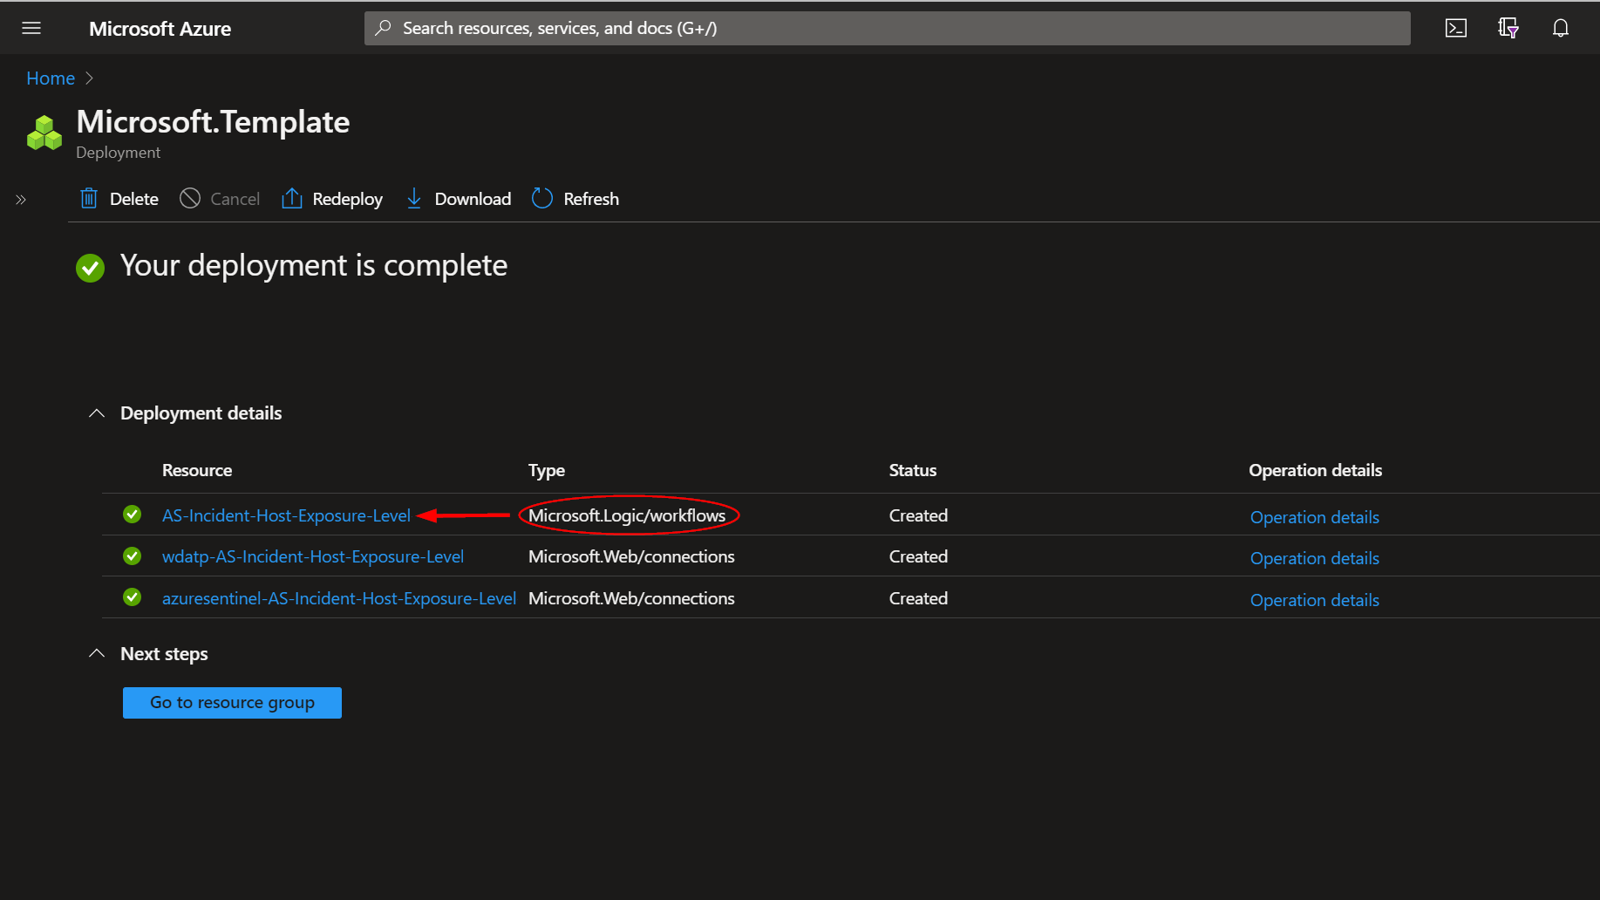This screenshot has height=900, width=1600.
Task: Open the wdatp-AS-Incident-Host-Exposure-Level connection
Action: click(313, 556)
